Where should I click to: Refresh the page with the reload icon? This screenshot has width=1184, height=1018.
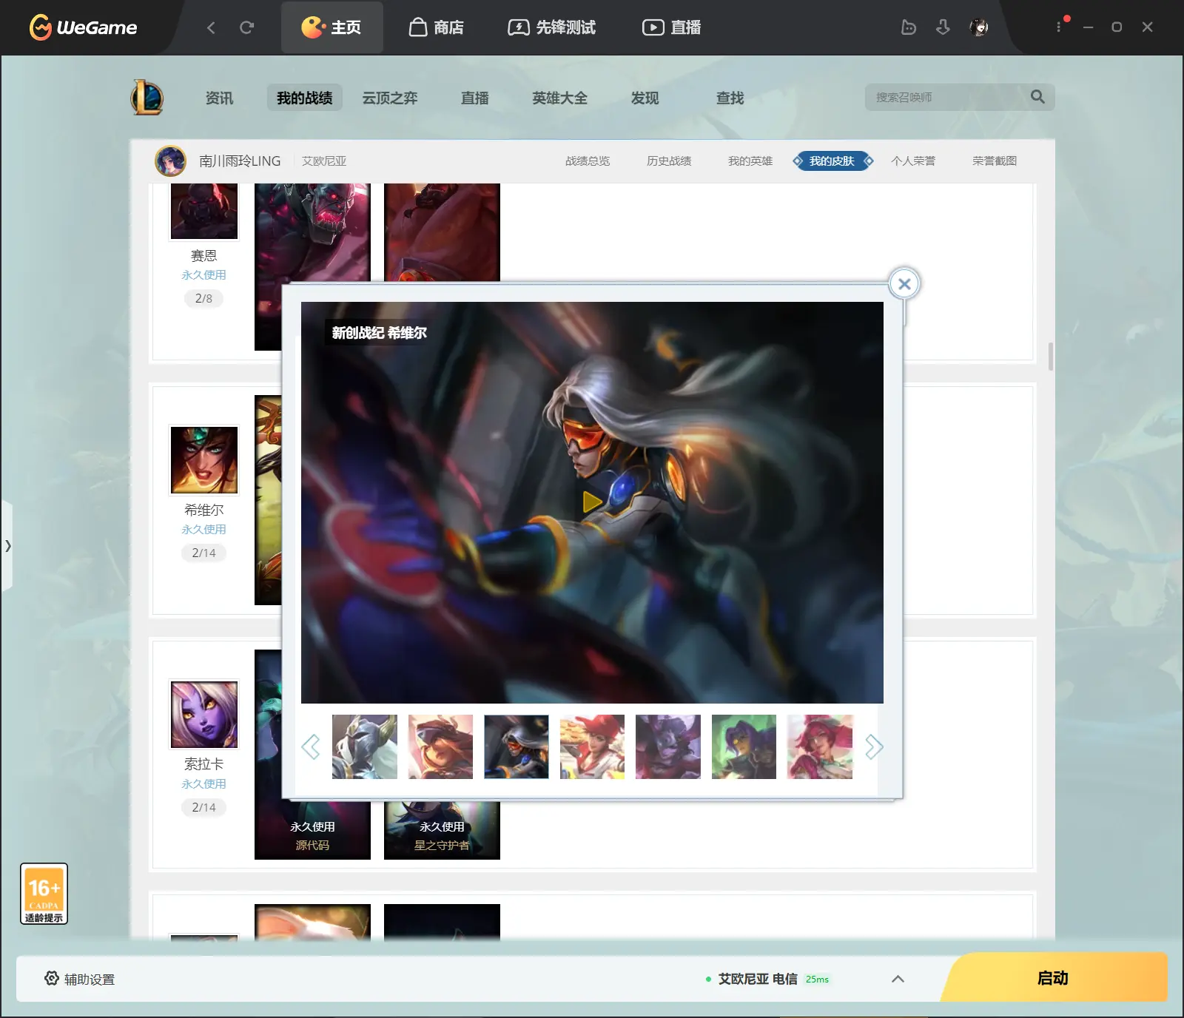(246, 27)
